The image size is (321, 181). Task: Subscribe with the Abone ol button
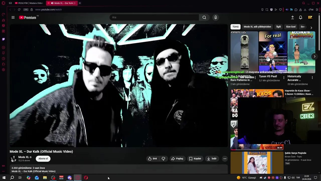(43, 159)
